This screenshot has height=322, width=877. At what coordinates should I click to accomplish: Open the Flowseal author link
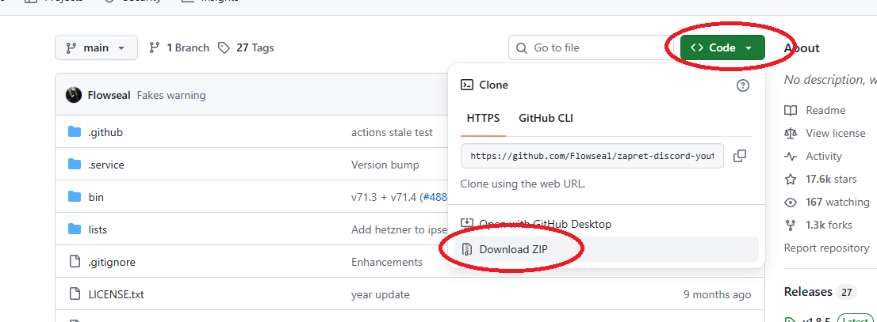tap(109, 96)
